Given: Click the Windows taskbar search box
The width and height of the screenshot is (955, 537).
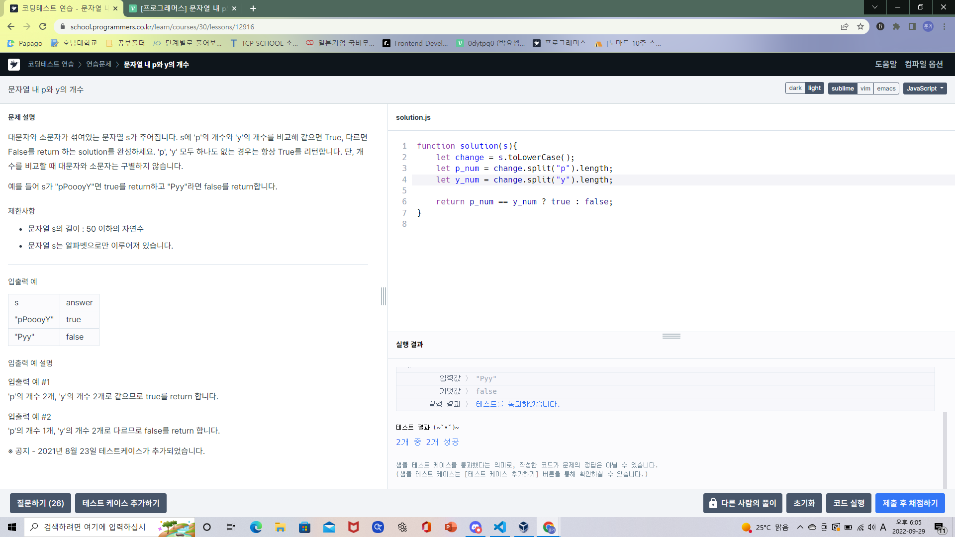Looking at the screenshot, I should click(109, 527).
